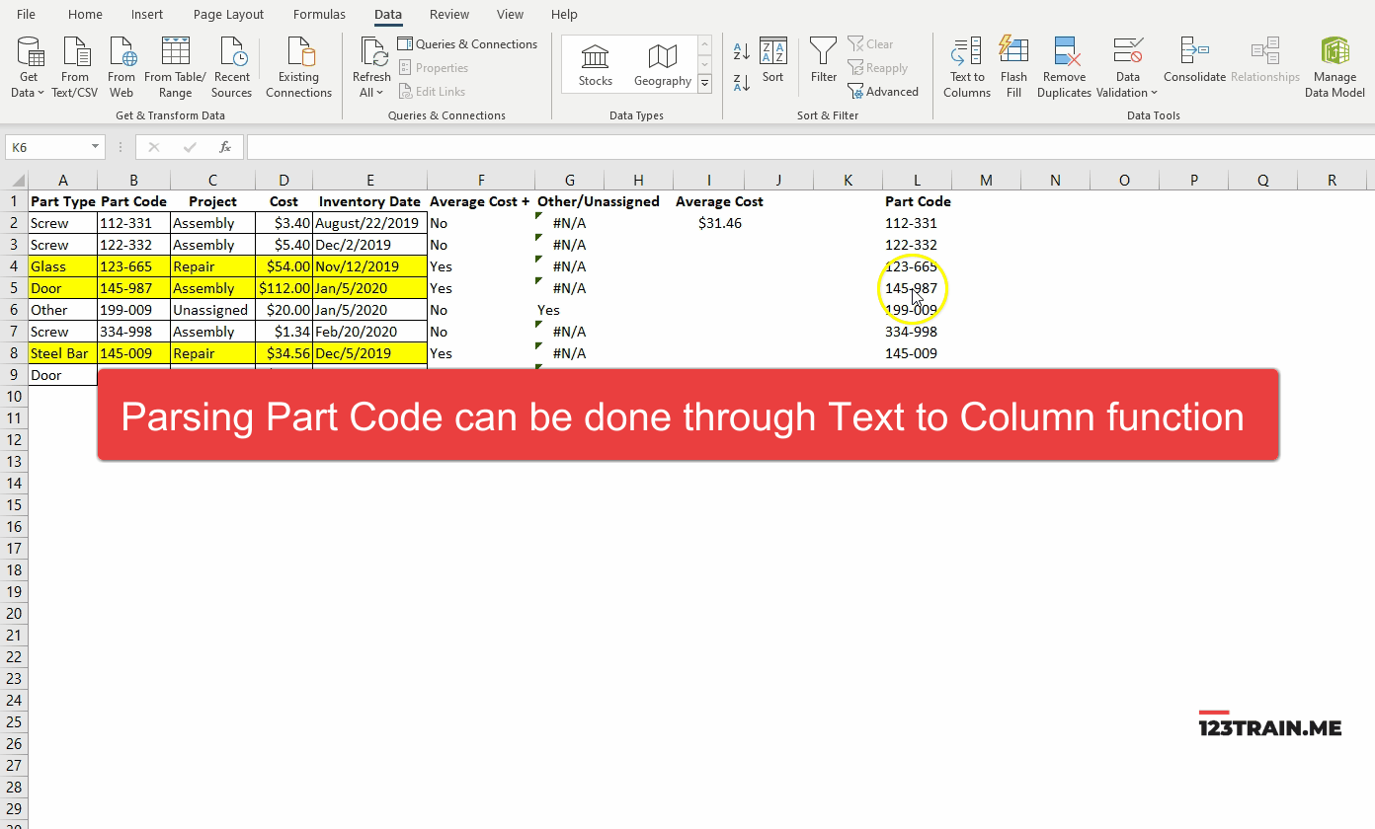
Task: Click the $54.00 cost cell
Action: tap(283, 266)
